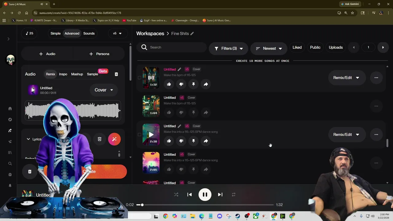
Task: Go back to the previous track
Action: (189, 195)
